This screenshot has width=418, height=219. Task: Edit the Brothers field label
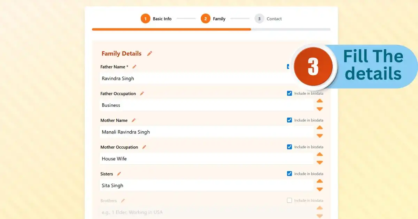pos(123,200)
